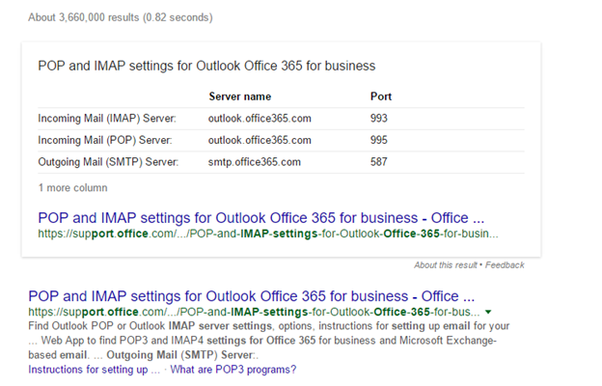Select outlook.office365.com in the IMAP row
This screenshot has height=386, width=602.
(x=260, y=119)
